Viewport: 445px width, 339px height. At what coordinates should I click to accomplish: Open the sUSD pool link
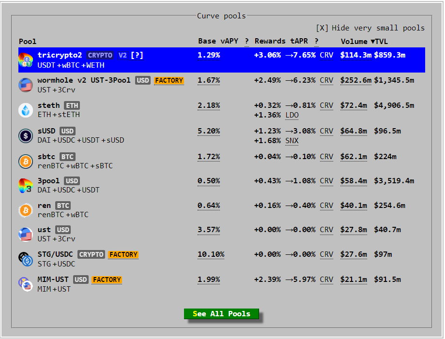46,131
